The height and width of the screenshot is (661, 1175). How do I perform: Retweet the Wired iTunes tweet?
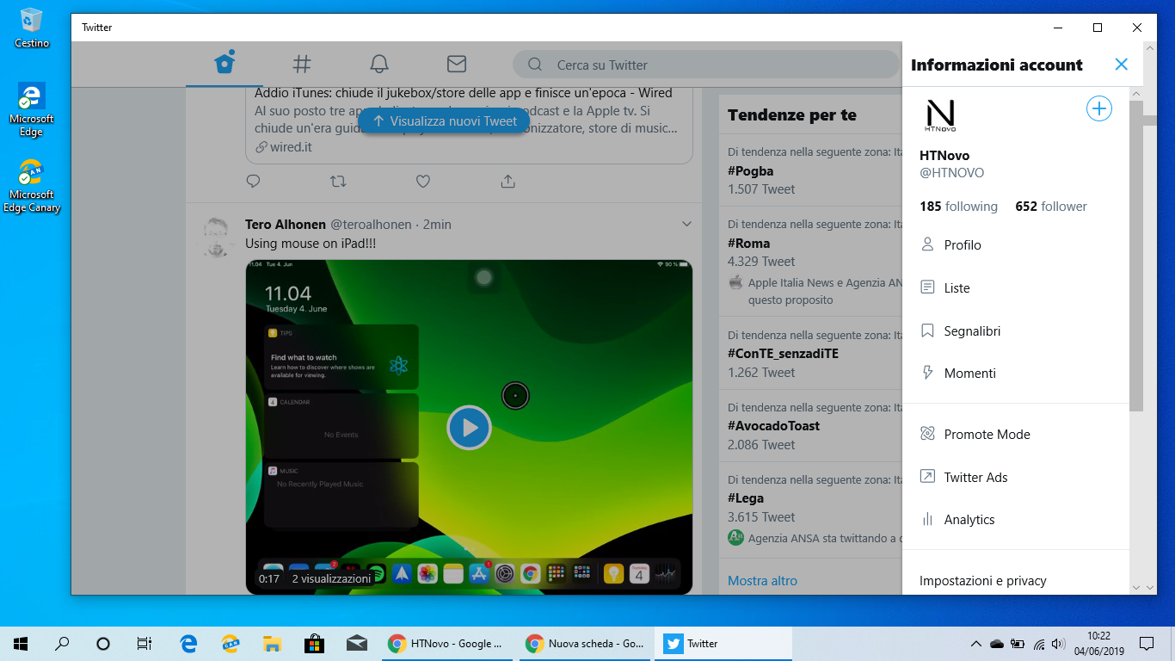(x=338, y=182)
